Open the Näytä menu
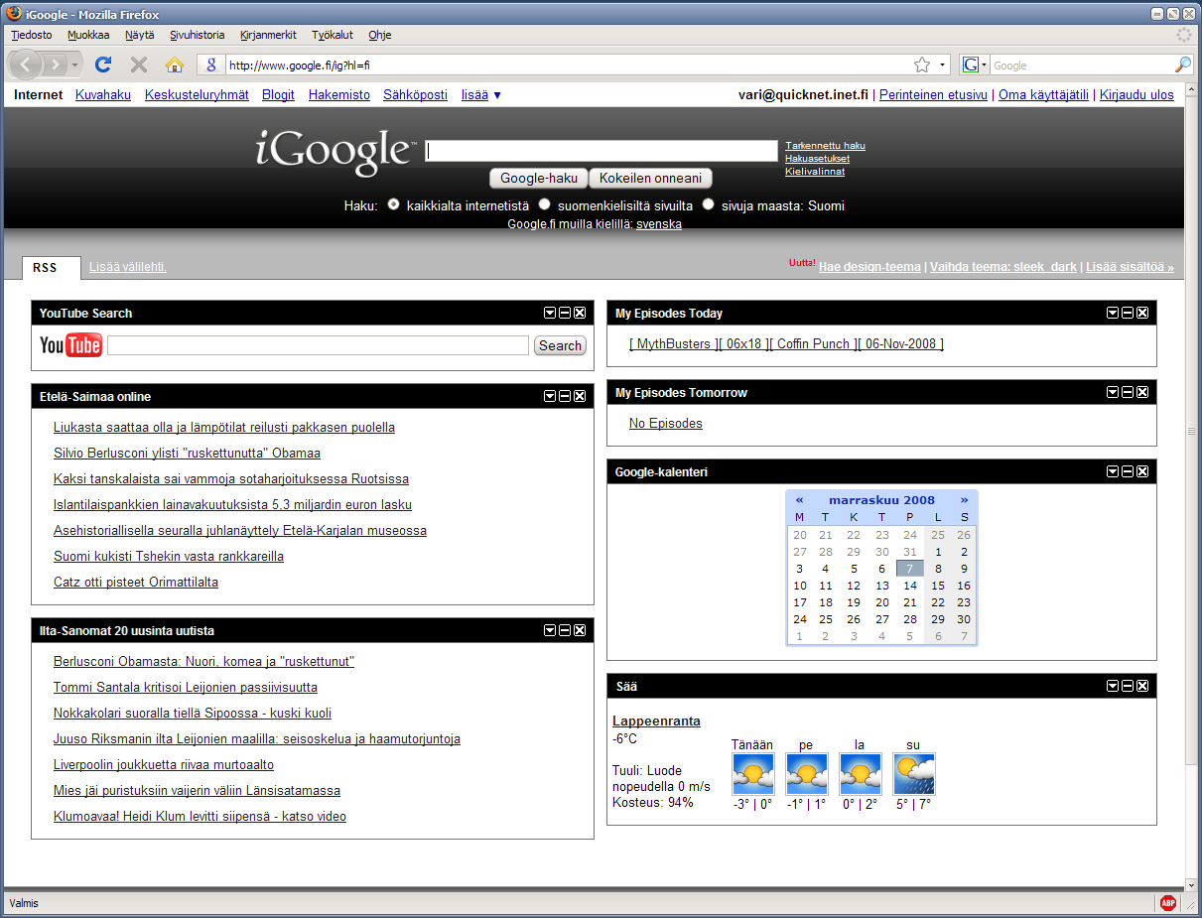Viewport: 1202px width, 918px height. pos(140,35)
